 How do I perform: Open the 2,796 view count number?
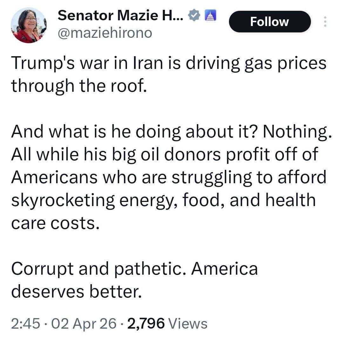(x=145, y=324)
